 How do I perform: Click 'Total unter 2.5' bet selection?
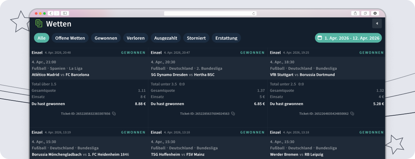click(283, 84)
